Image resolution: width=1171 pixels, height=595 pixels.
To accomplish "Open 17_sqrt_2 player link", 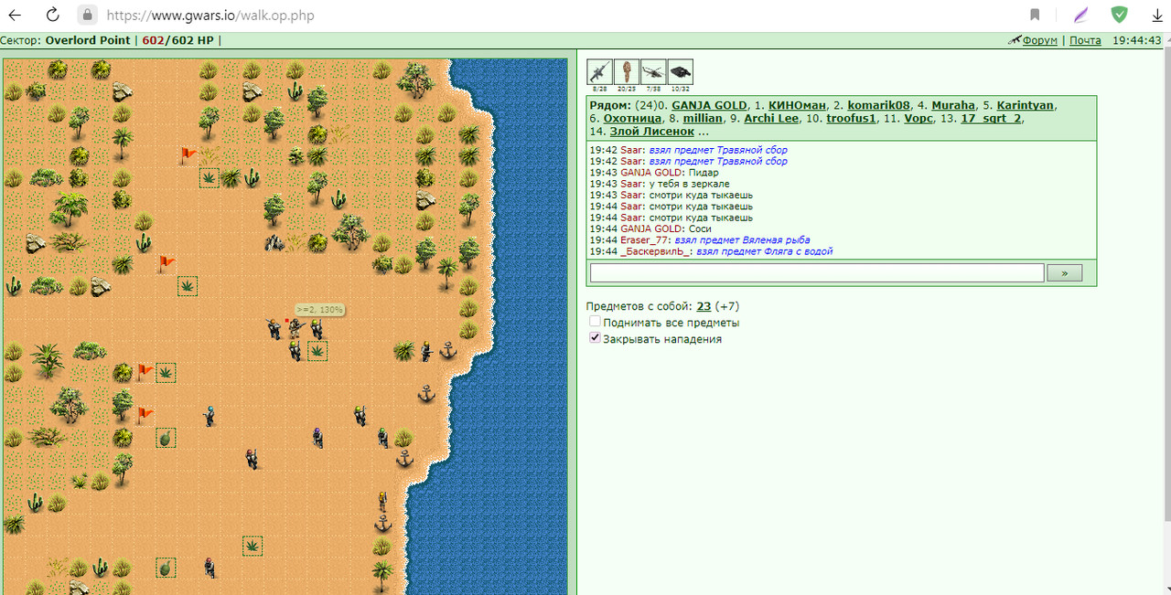I will 992,119.
